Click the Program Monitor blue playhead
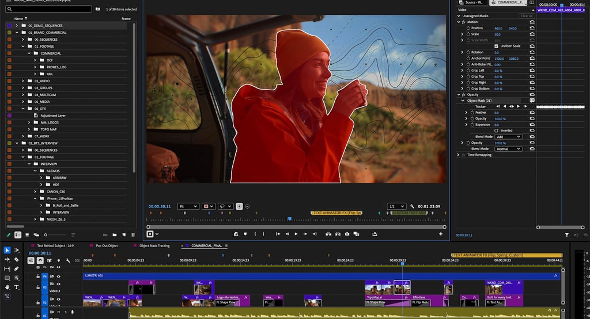This screenshot has height=319, width=590. [x=290, y=218]
